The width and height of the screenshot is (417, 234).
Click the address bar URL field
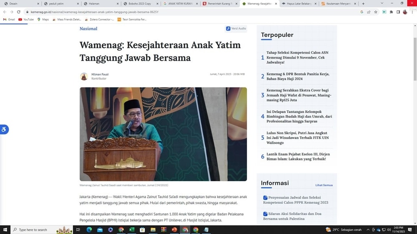[191, 12]
